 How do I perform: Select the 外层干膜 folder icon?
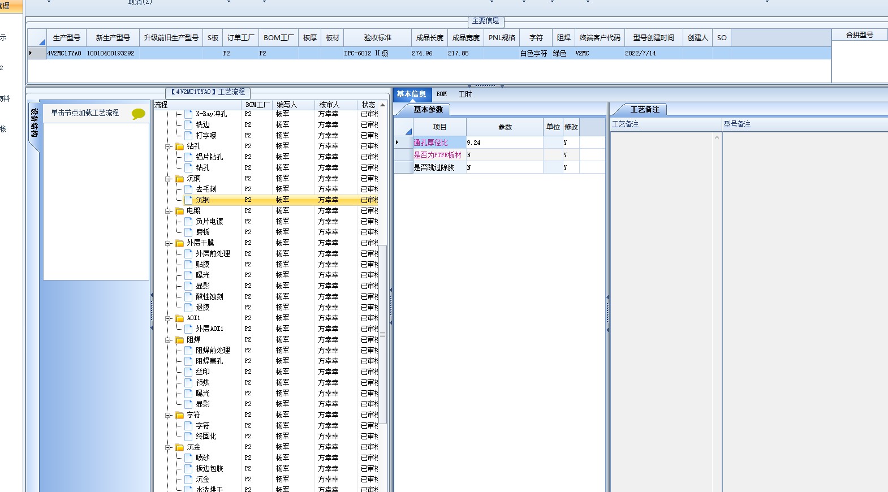(179, 243)
